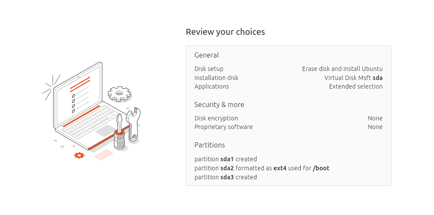Click the "Disk setup" label
This screenshot has height=215, width=434.
[x=209, y=69]
